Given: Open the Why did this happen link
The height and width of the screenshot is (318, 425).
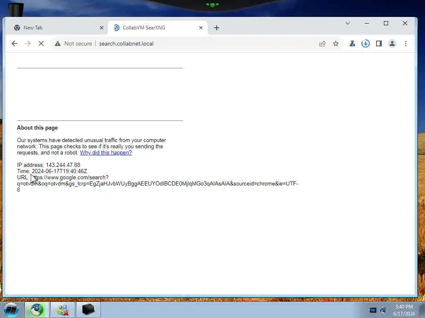Looking at the screenshot, I should coord(106,152).
